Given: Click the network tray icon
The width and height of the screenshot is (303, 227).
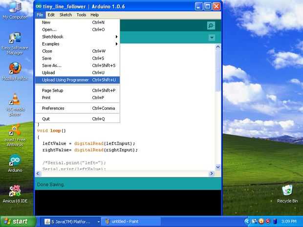Looking at the screenshot, I should pos(254,221).
